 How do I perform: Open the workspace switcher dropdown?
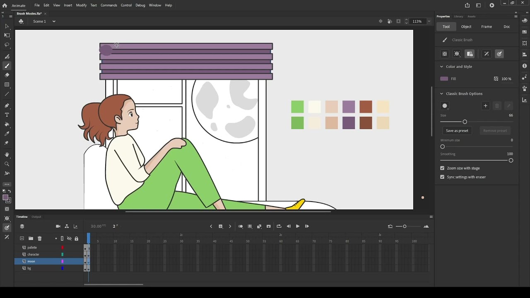(x=478, y=5)
